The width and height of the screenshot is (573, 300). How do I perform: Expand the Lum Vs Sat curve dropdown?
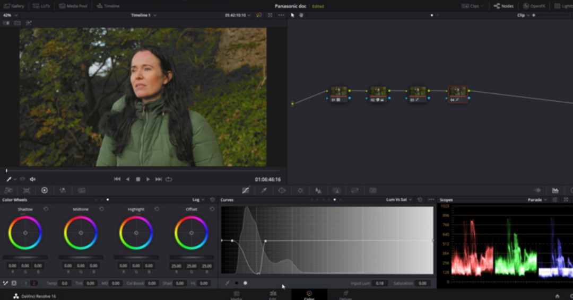click(400, 200)
